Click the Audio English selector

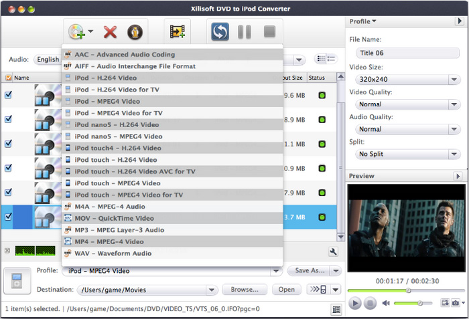pos(48,60)
